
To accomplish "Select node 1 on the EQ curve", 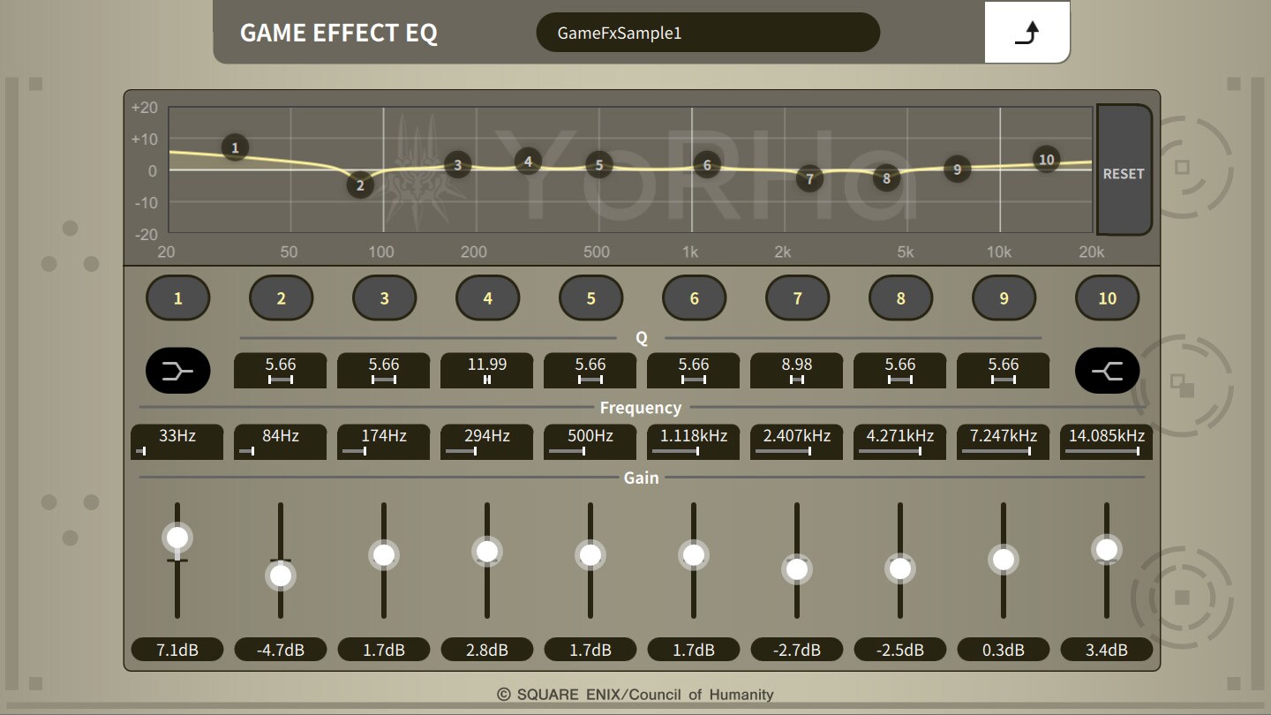I will (x=235, y=147).
